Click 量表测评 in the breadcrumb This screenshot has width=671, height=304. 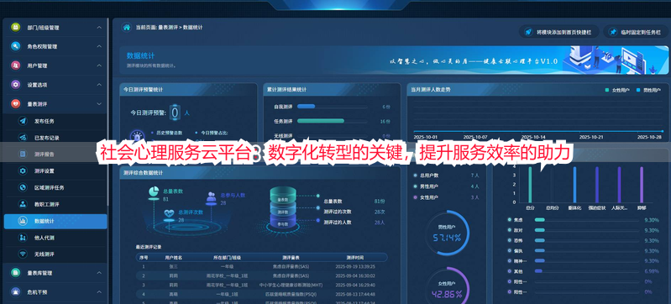(x=167, y=28)
